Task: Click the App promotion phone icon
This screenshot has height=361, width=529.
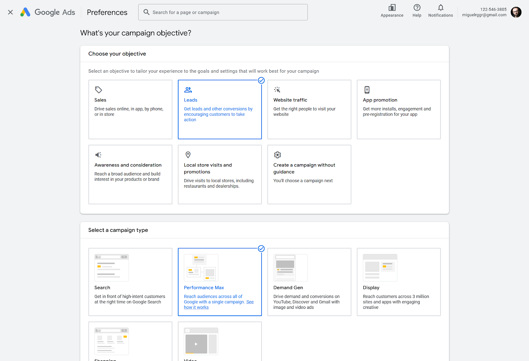Action: pyautogui.click(x=367, y=90)
